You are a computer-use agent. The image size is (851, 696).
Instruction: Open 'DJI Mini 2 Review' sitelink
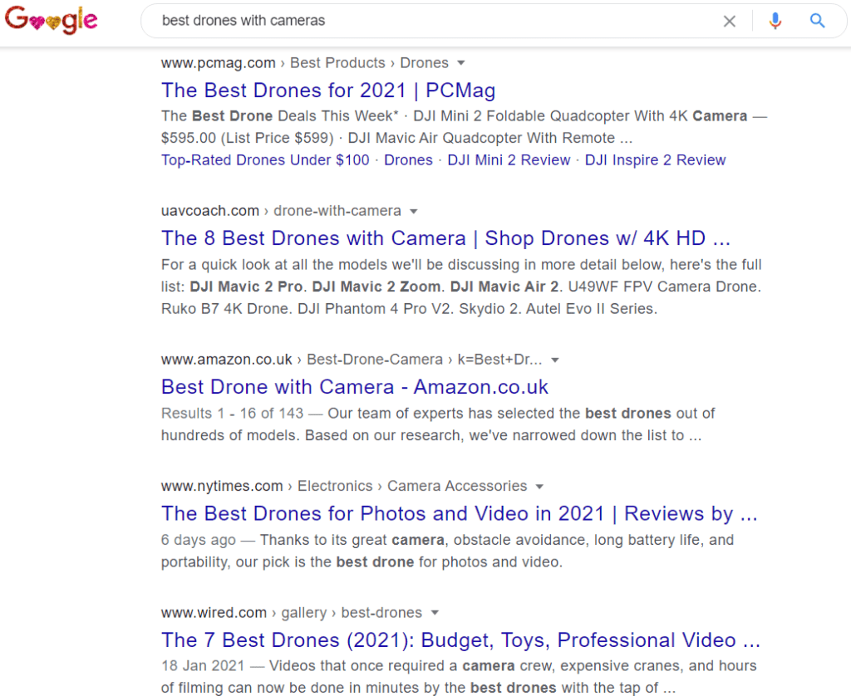click(x=509, y=160)
